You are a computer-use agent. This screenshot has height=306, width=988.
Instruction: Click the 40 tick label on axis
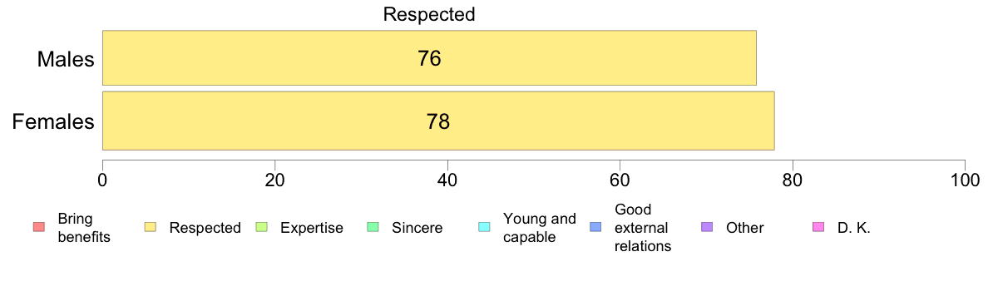447,180
